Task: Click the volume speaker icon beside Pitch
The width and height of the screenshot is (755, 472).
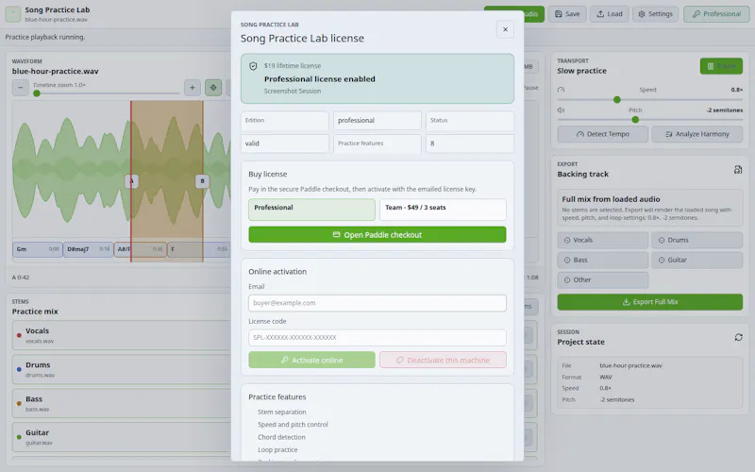Action: [561, 110]
